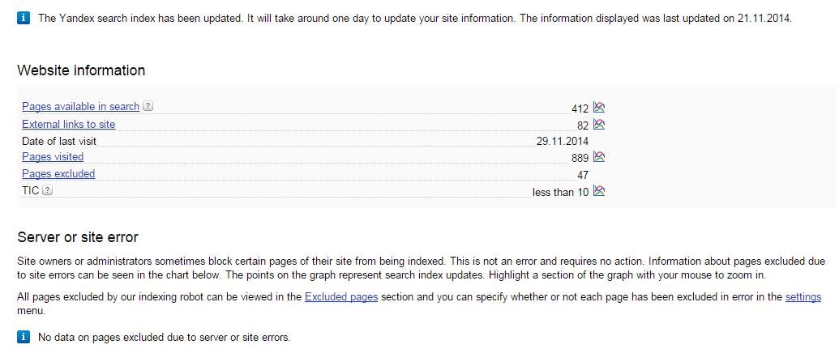
Task: Open the settings menu link
Action: click(x=803, y=296)
